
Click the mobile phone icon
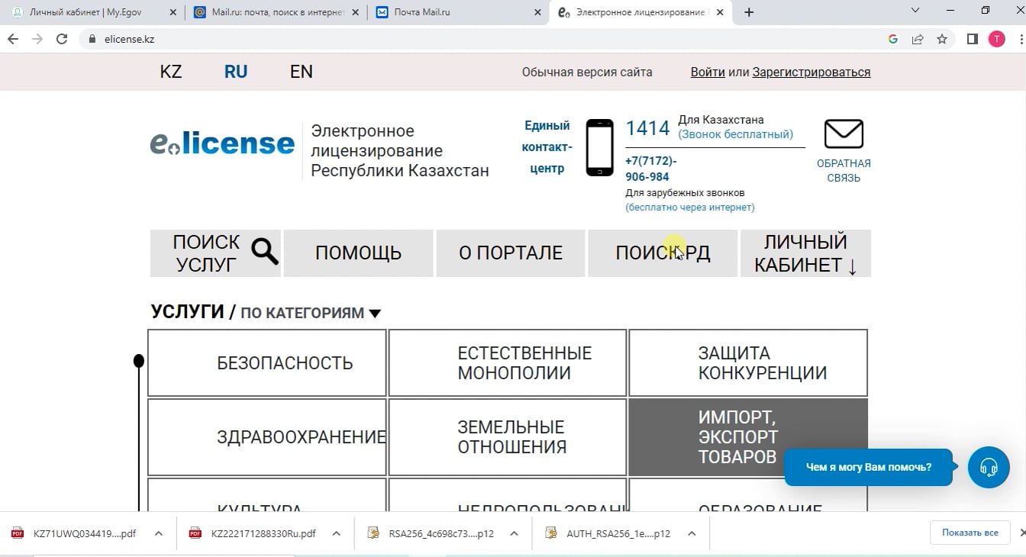[600, 148]
